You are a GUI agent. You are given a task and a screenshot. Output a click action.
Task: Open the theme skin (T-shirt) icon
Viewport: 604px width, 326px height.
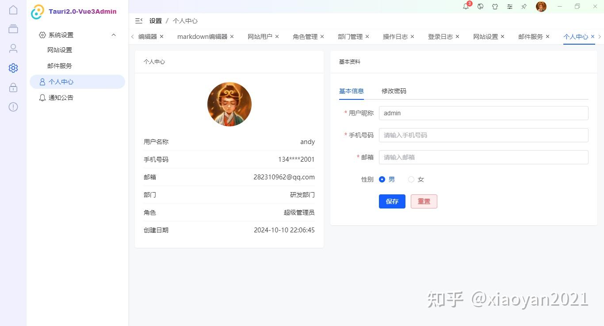coord(495,7)
